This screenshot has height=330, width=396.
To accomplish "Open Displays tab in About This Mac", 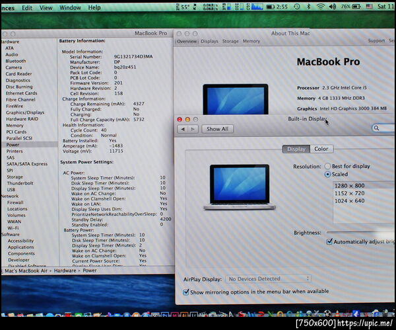I will [x=209, y=41].
